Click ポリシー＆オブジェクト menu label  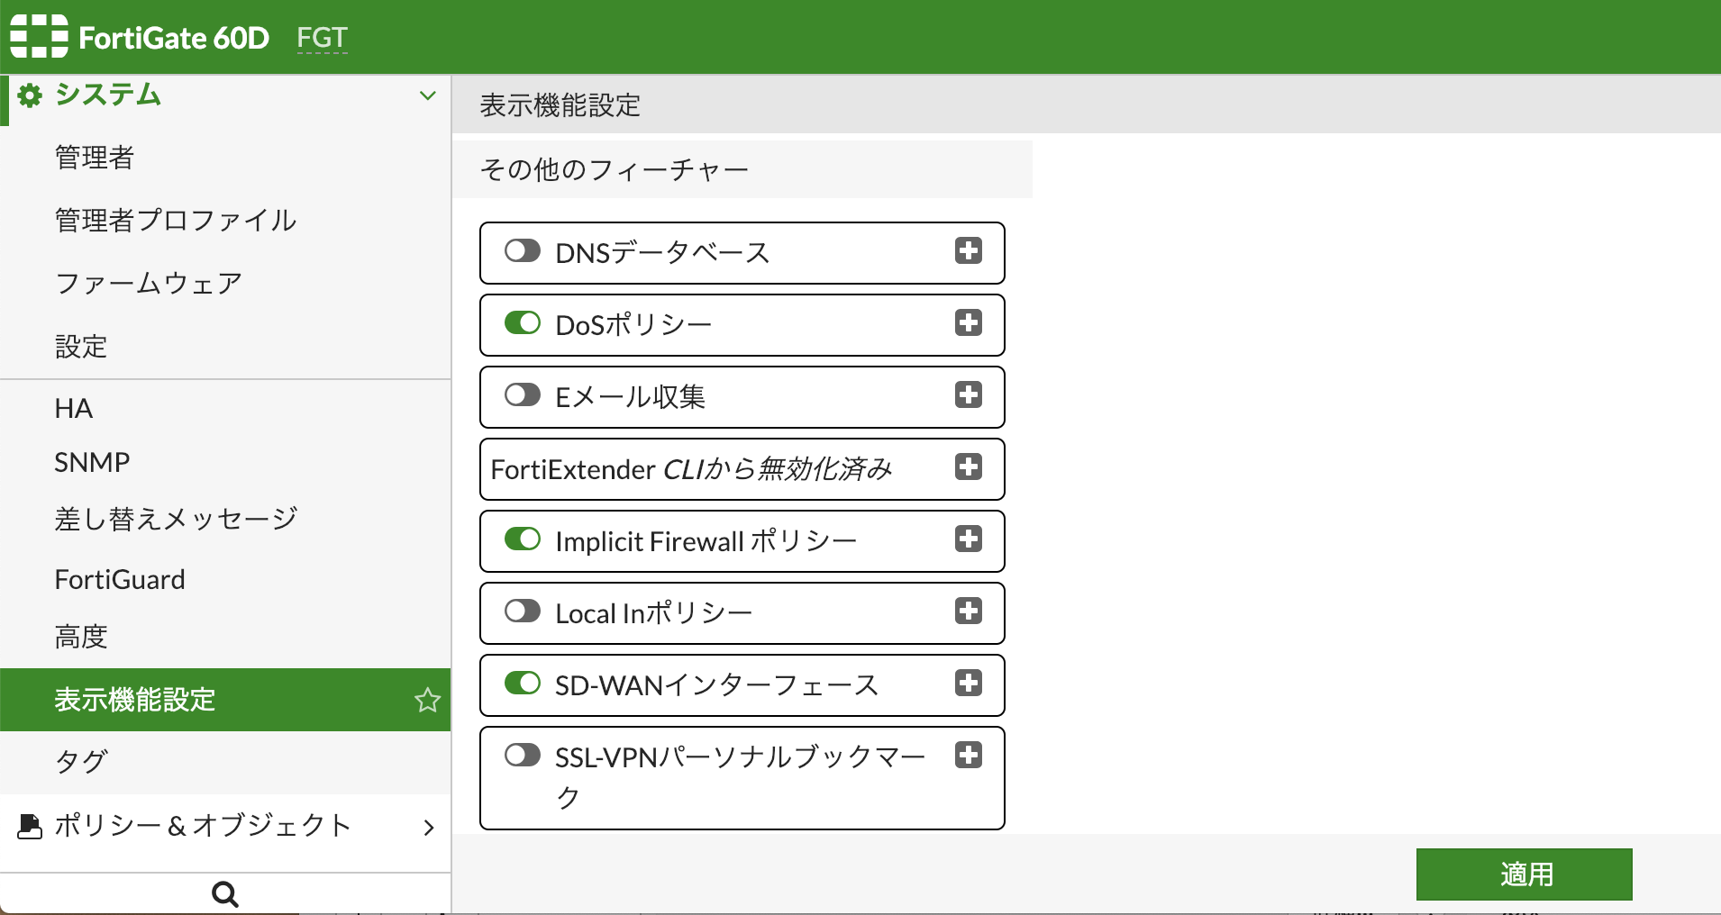[x=203, y=826]
